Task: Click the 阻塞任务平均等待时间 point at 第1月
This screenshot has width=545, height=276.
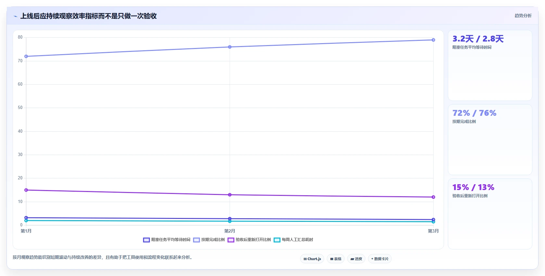Action: 26,218
